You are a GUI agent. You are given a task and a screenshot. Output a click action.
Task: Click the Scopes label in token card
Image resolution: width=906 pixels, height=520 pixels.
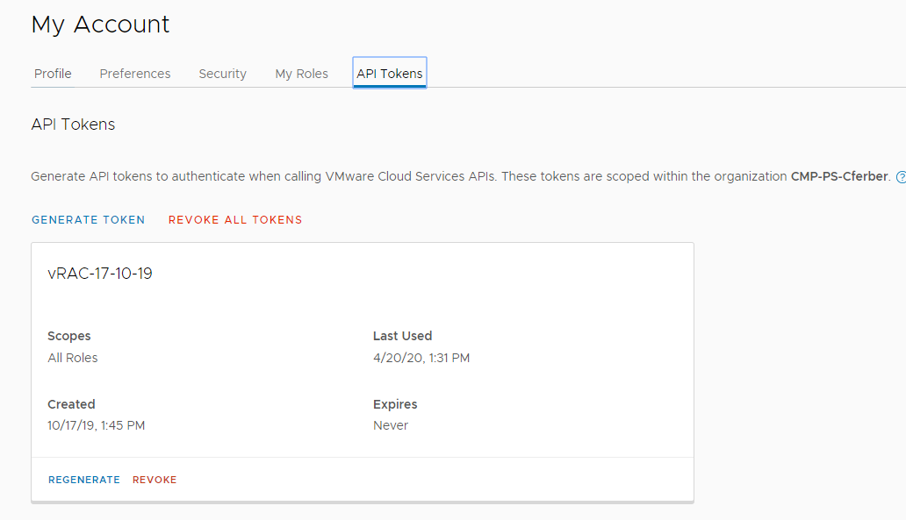(69, 336)
